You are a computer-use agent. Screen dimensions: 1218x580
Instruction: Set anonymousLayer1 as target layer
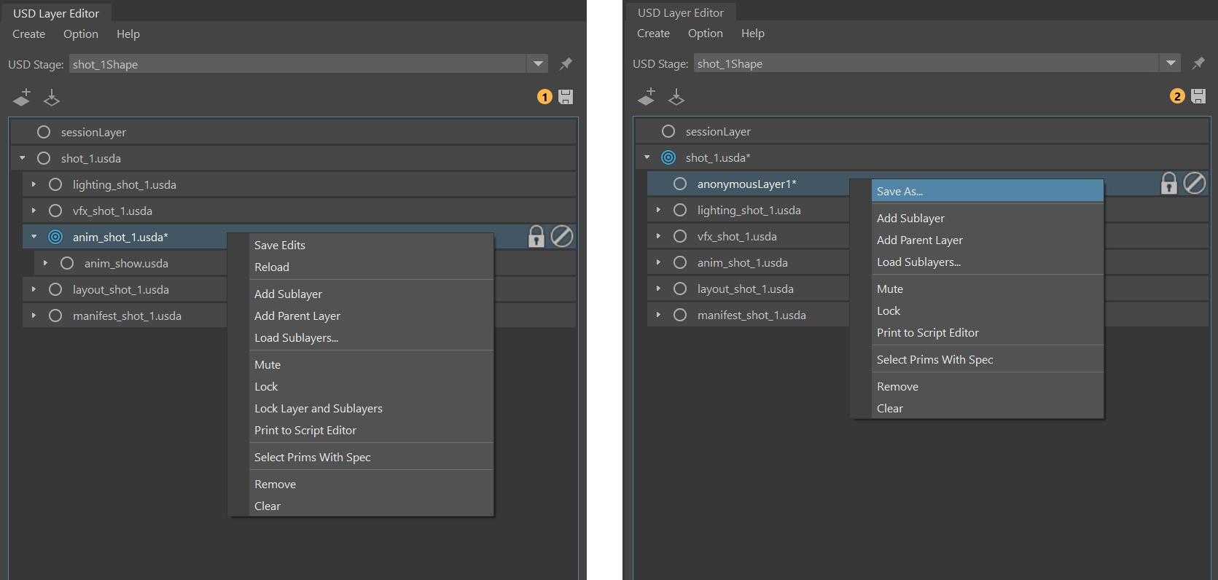tap(680, 184)
